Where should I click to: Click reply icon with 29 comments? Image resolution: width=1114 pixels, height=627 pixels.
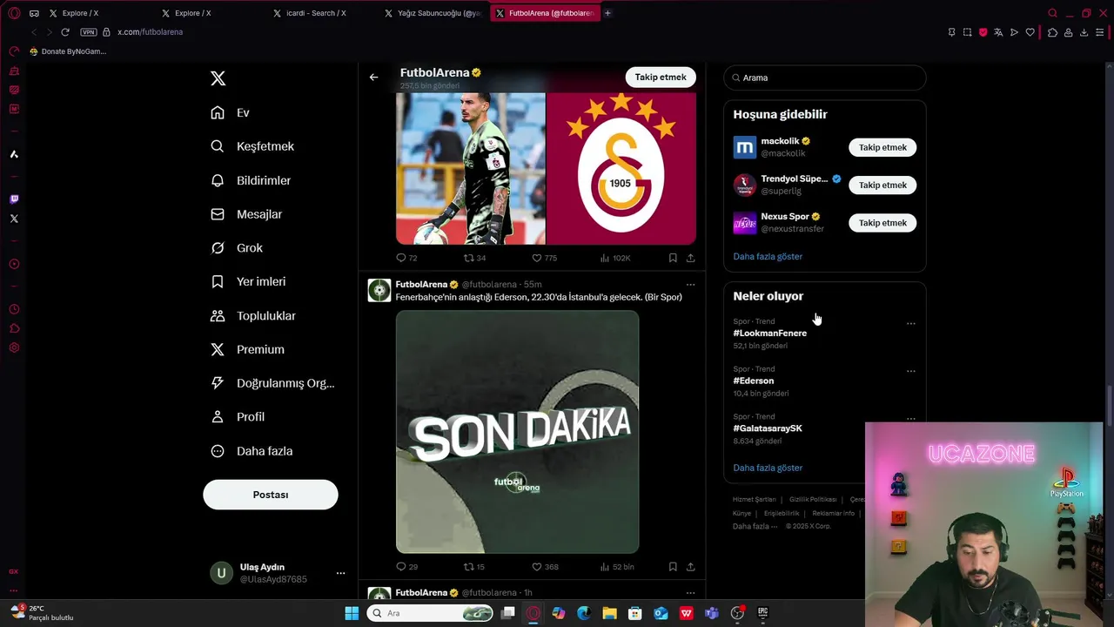[401, 567]
